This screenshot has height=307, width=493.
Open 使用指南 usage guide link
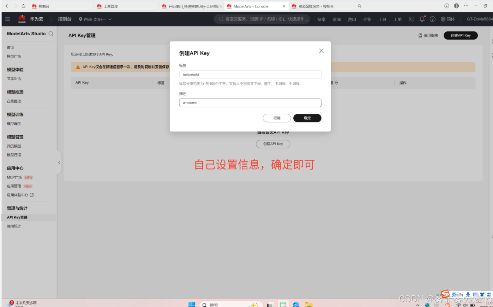tap(428, 35)
